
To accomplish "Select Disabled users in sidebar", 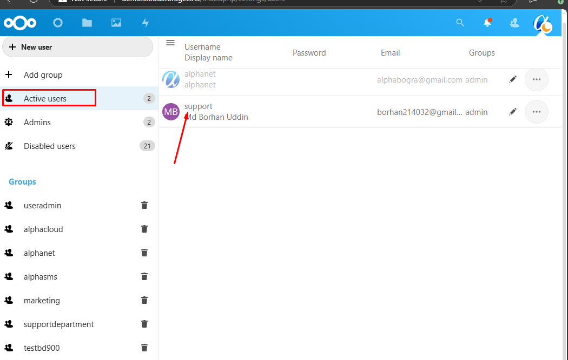I will click(49, 146).
